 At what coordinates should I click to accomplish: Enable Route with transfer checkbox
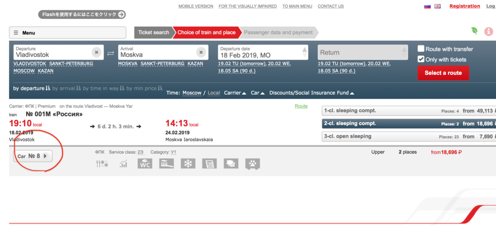(421, 49)
